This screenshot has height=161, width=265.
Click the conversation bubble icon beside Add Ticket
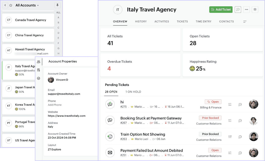tap(238, 10)
